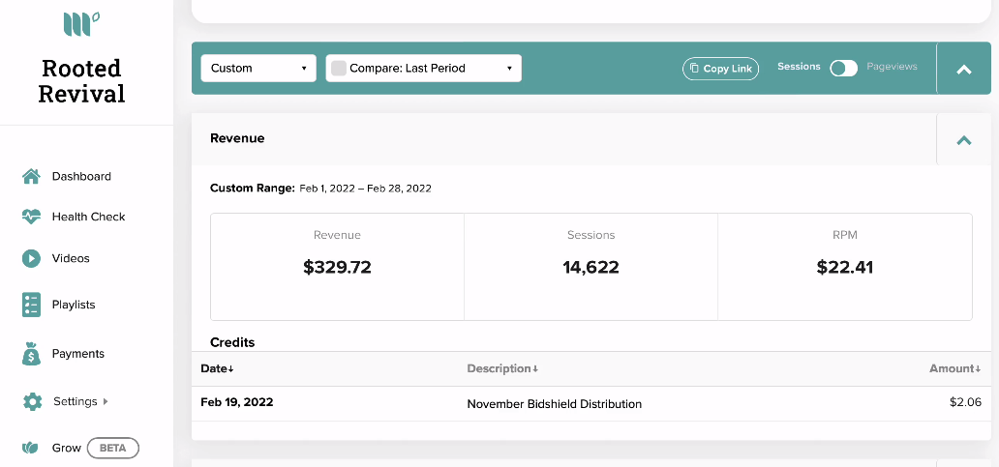
Task: Sort credits by Date column
Action: click(x=217, y=368)
